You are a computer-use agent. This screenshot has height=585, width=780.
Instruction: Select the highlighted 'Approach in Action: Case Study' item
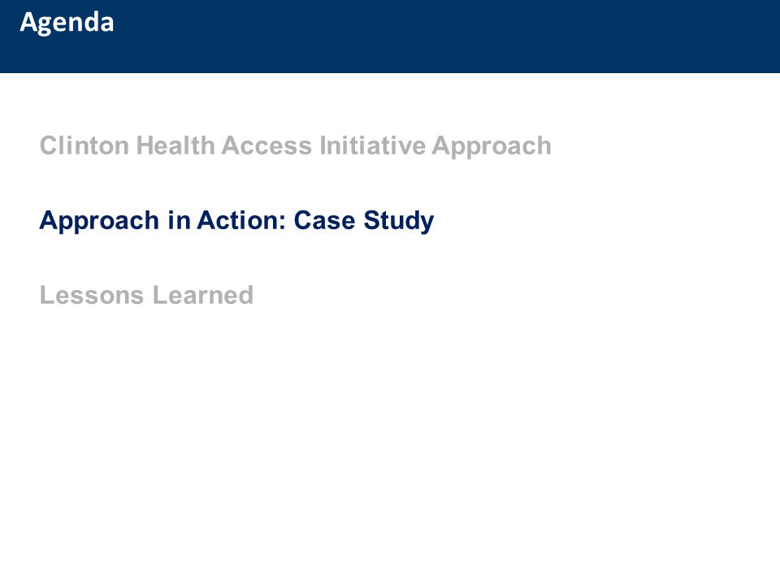(x=236, y=221)
